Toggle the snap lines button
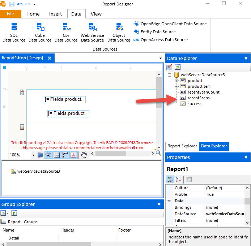This screenshot has height=246, width=251. tap(57, 155)
